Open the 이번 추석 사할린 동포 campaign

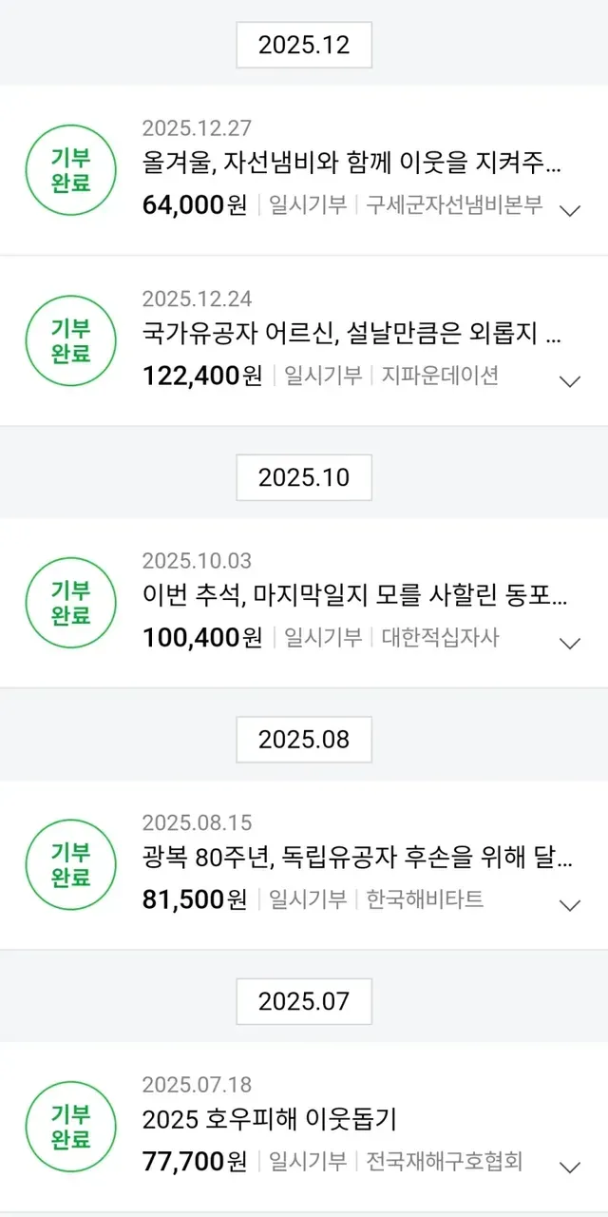coord(356,596)
